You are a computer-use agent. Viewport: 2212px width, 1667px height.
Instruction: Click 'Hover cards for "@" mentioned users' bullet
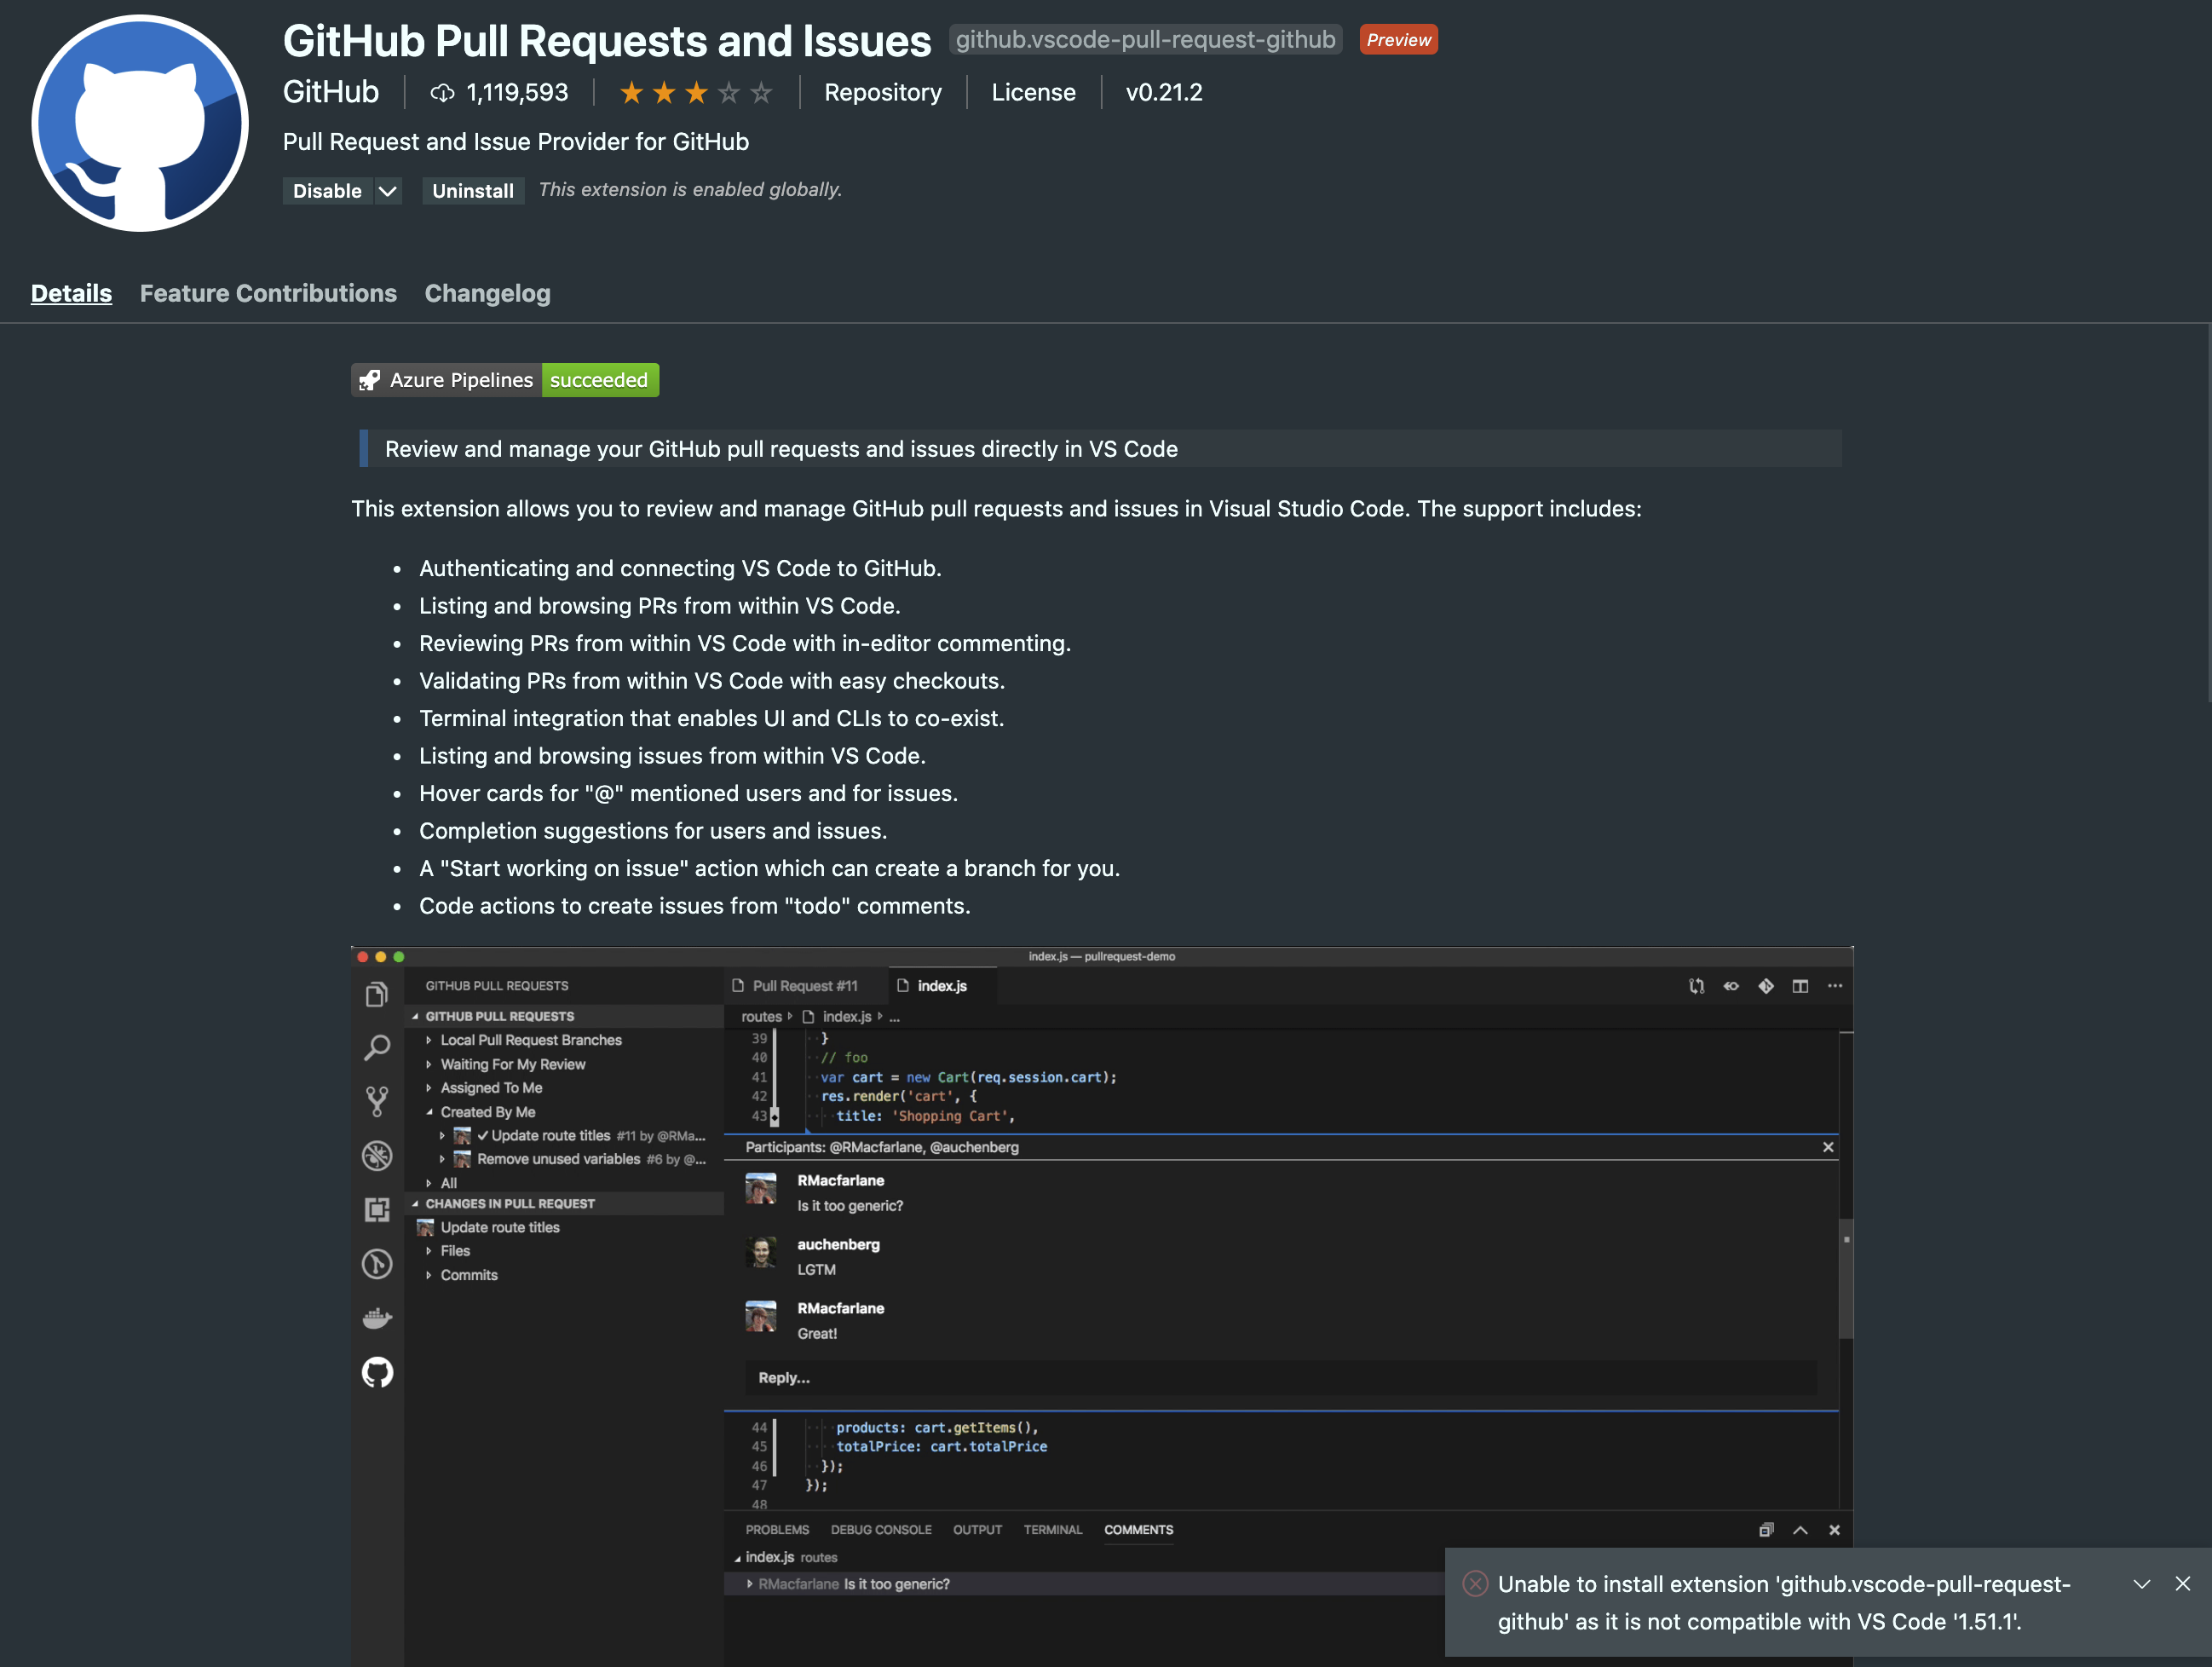[688, 793]
